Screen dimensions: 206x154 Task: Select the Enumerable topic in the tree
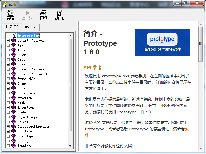(26, 79)
